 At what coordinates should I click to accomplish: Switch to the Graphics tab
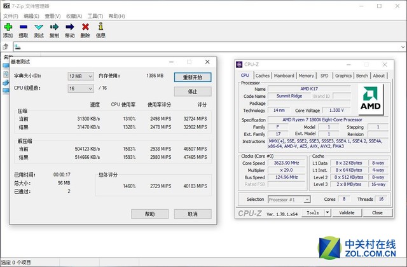tap(343, 76)
